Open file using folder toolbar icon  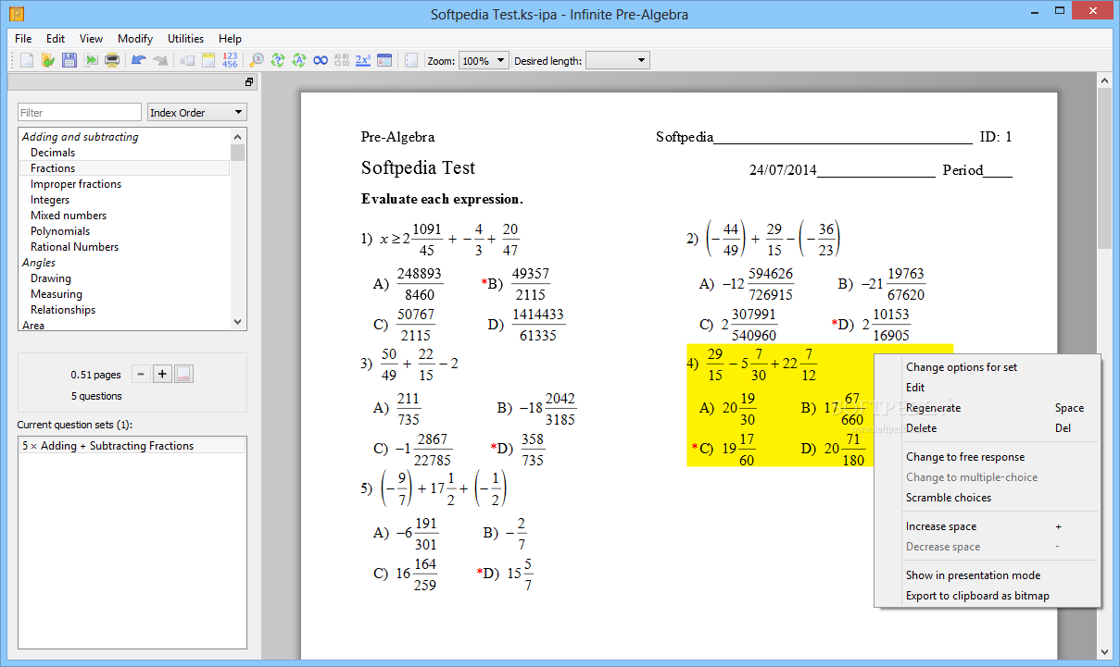click(48, 60)
